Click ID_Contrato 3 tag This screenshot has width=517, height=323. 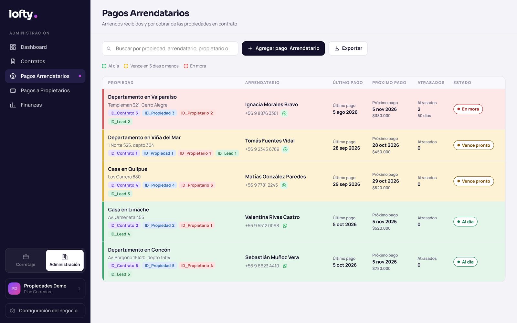(x=124, y=113)
